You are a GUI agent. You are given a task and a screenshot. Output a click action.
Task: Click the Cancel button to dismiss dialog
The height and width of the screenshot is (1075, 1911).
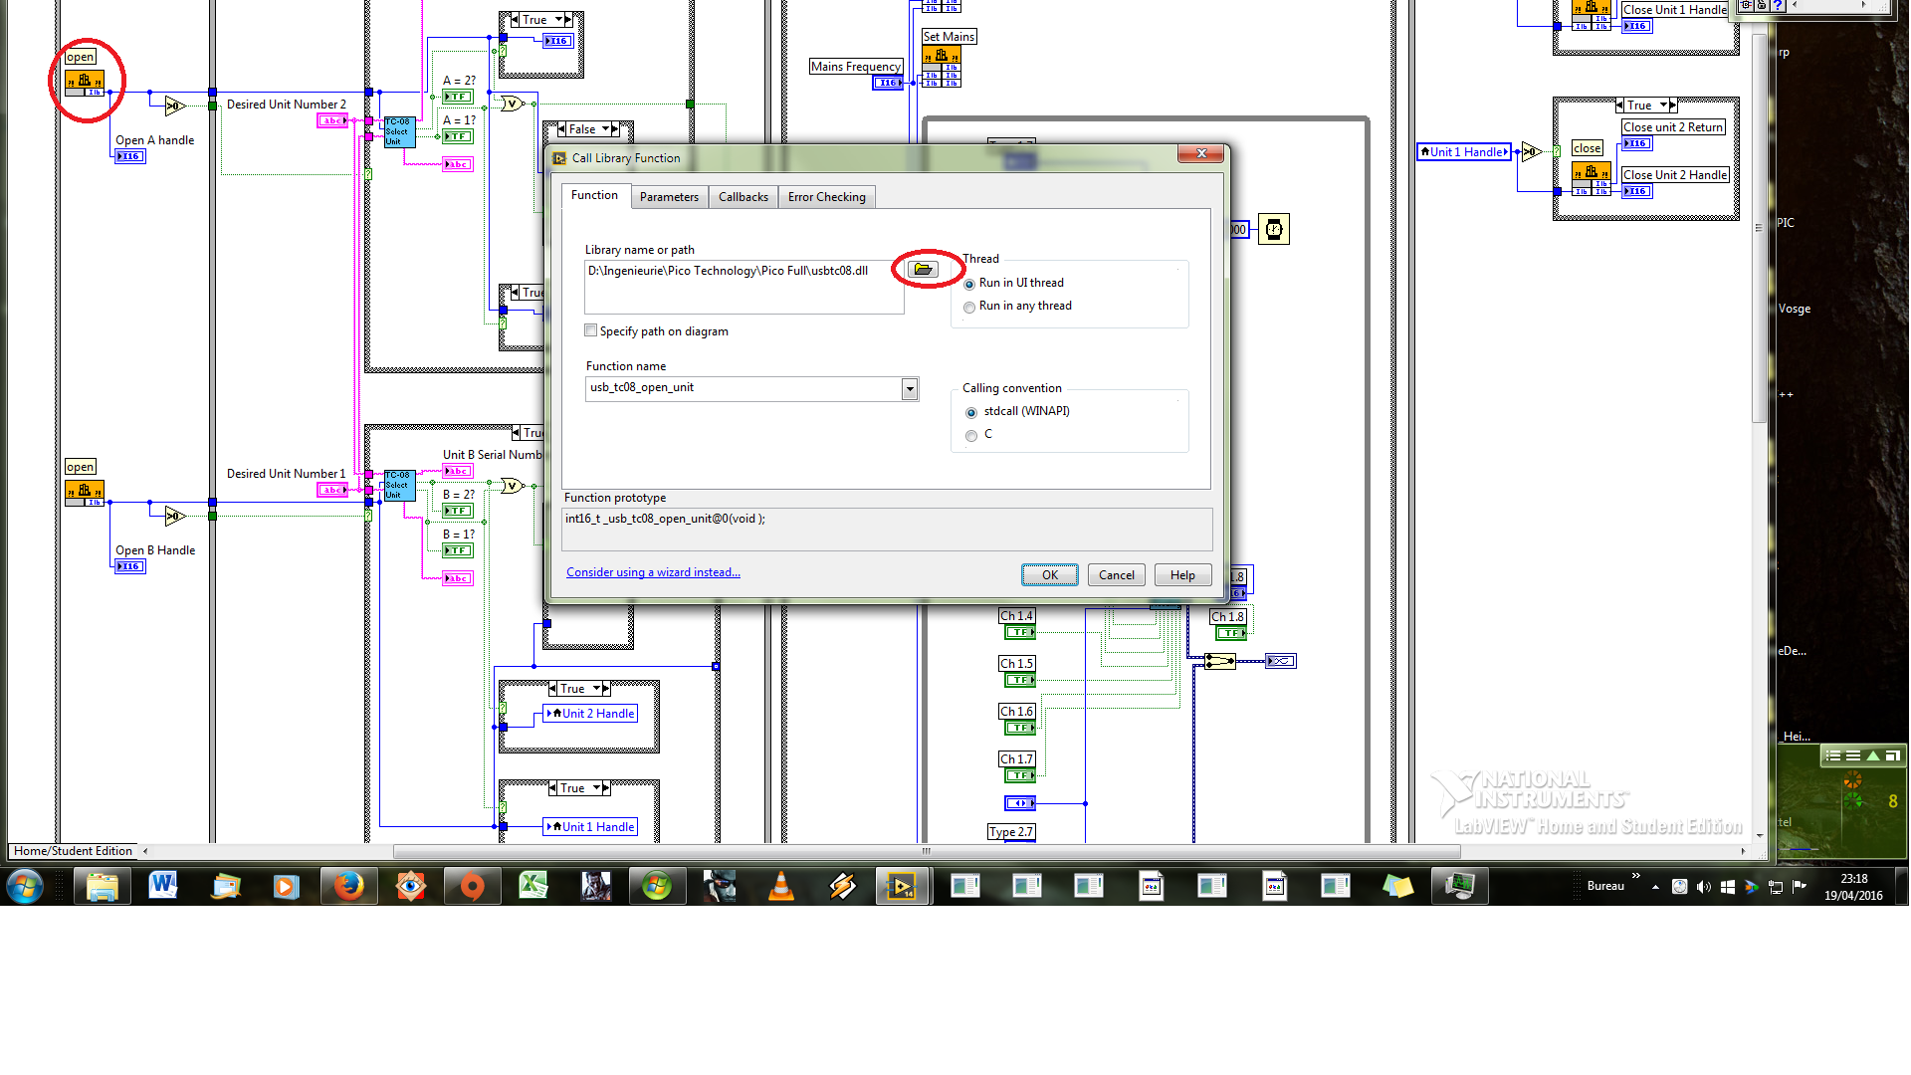tap(1117, 575)
